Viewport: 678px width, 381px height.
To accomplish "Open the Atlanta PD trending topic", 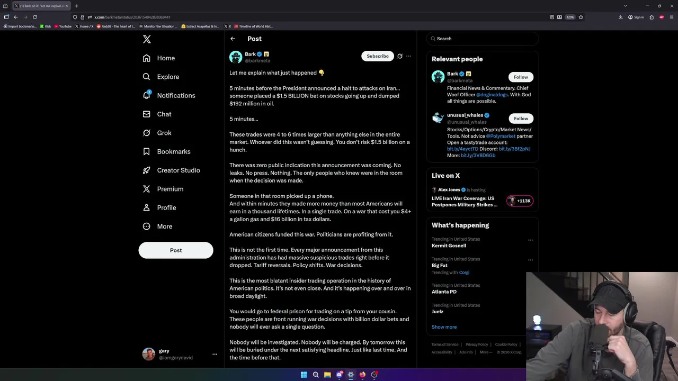I will pyautogui.click(x=444, y=292).
